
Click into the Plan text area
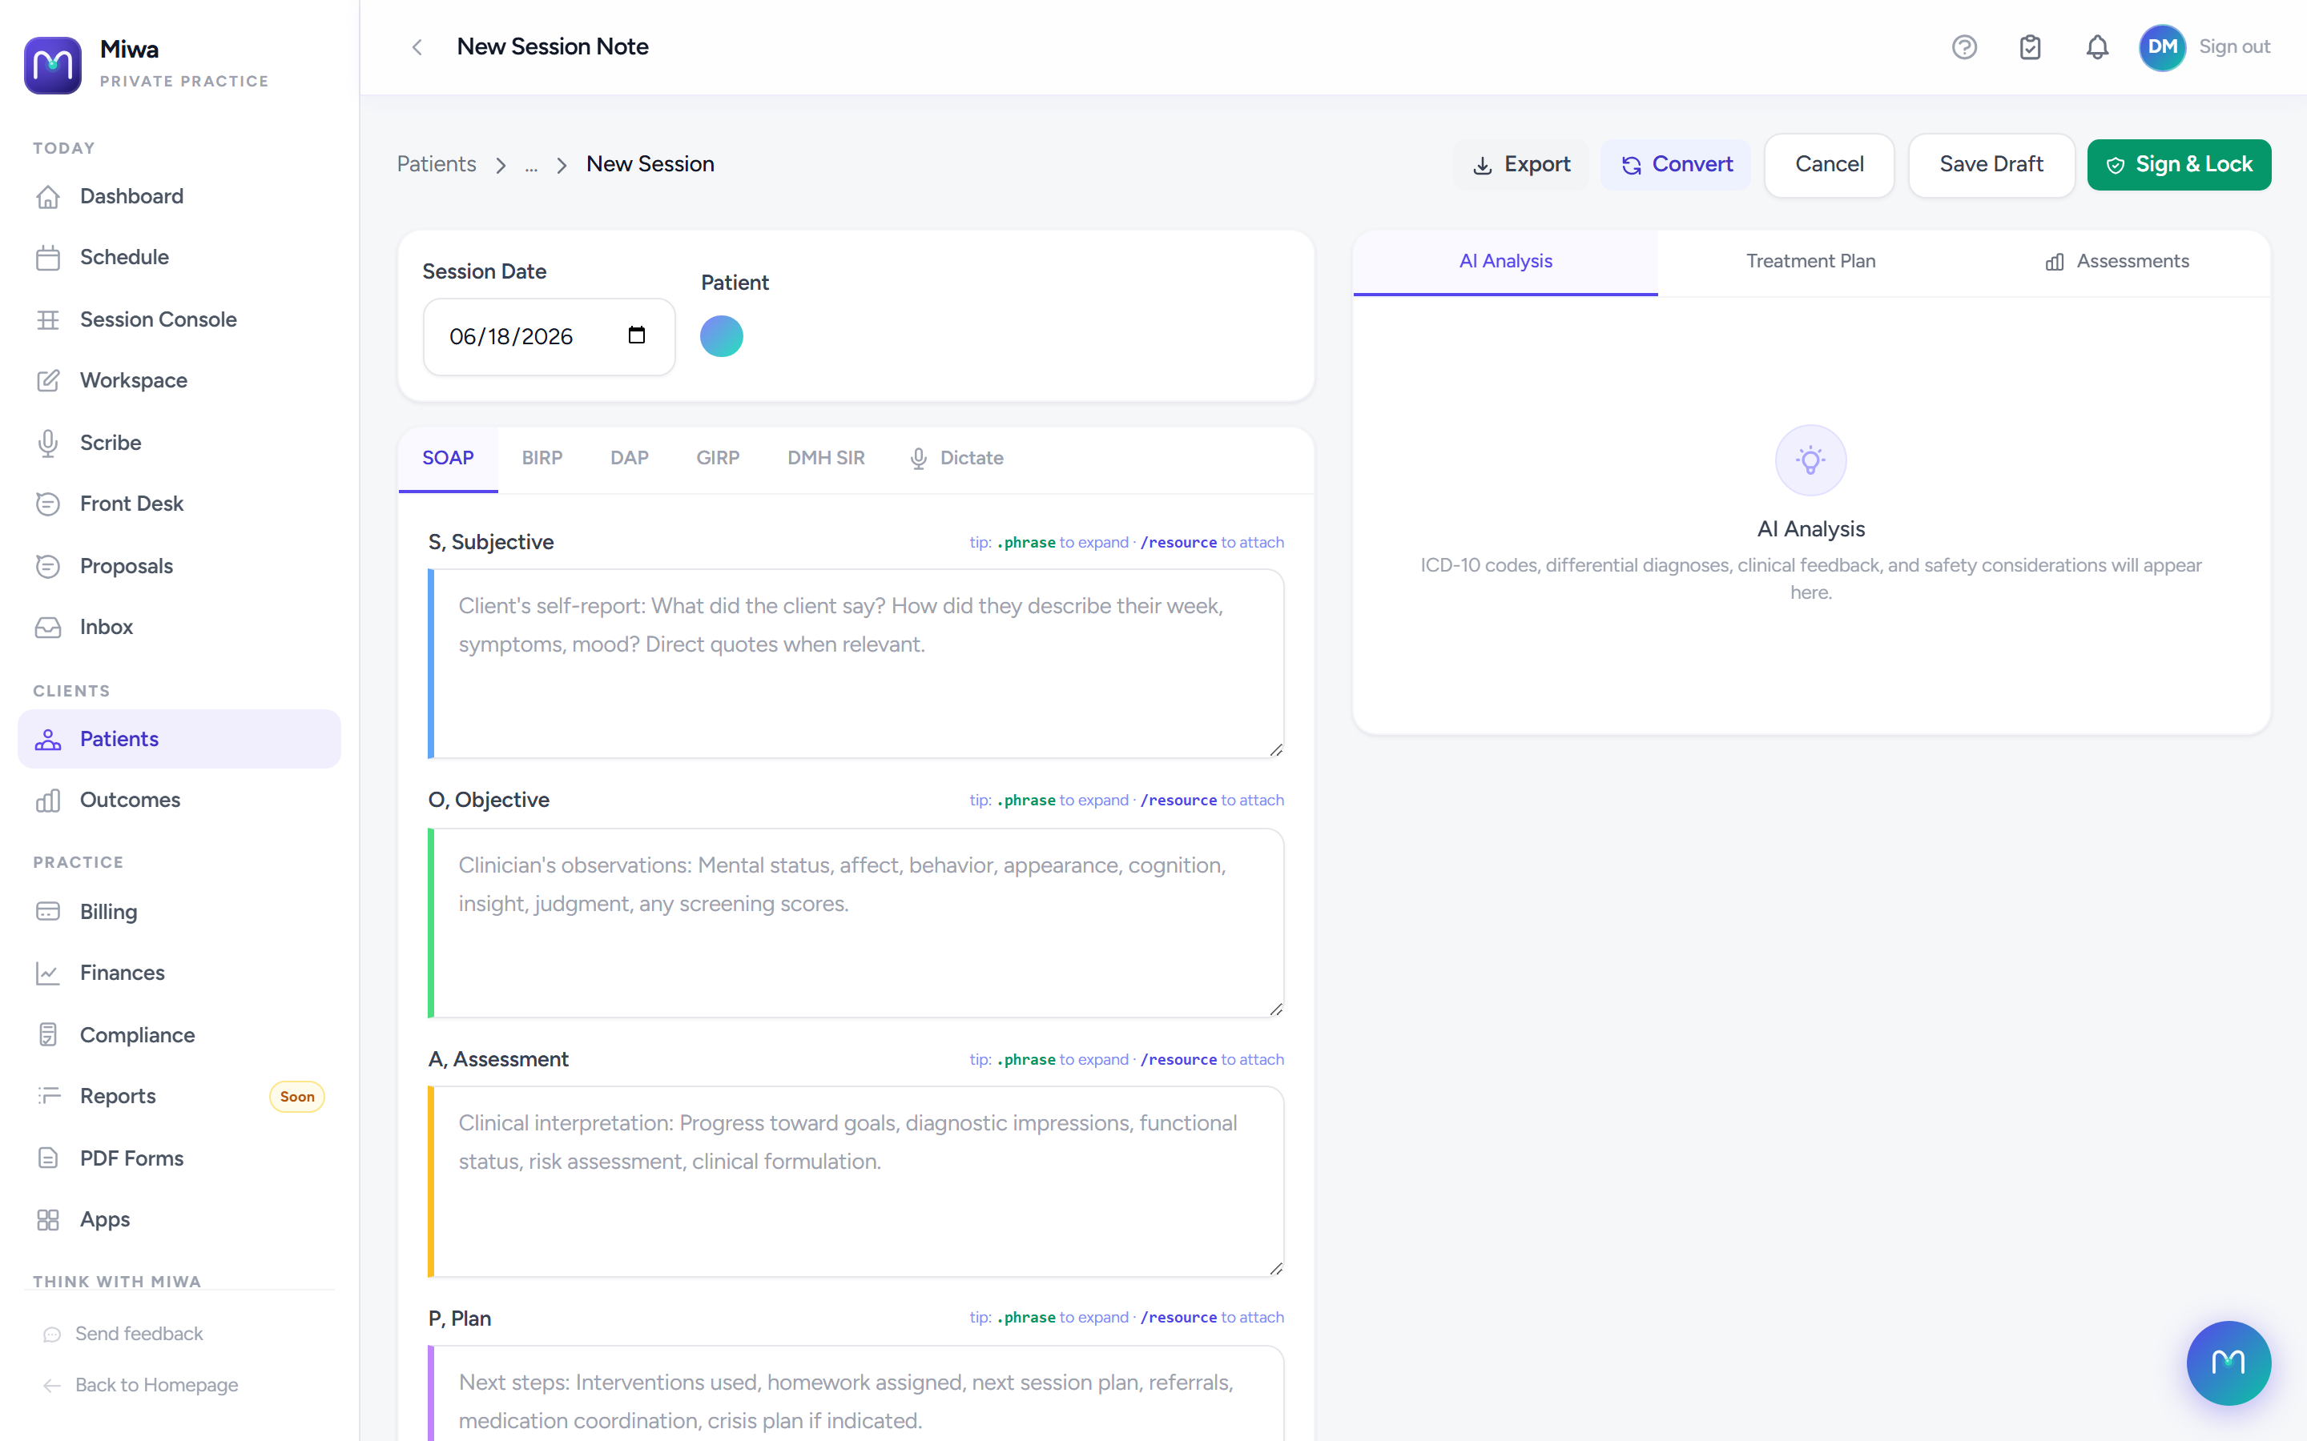856,1393
